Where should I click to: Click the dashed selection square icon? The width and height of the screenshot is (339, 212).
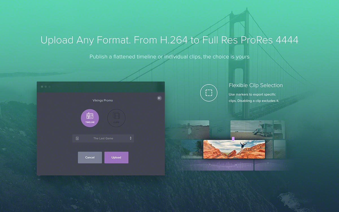coord(209,93)
